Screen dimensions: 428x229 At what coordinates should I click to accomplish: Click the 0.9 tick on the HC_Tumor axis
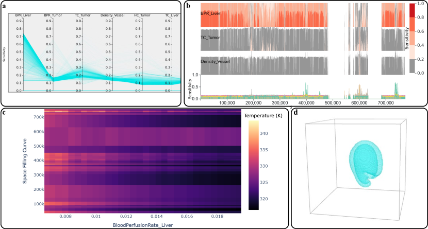(x=138, y=21)
